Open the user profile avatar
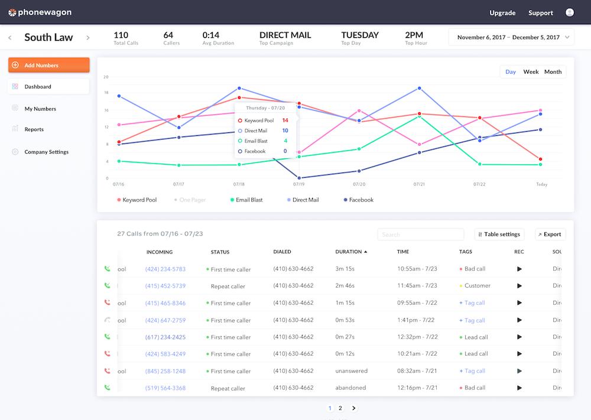 click(x=570, y=12)
